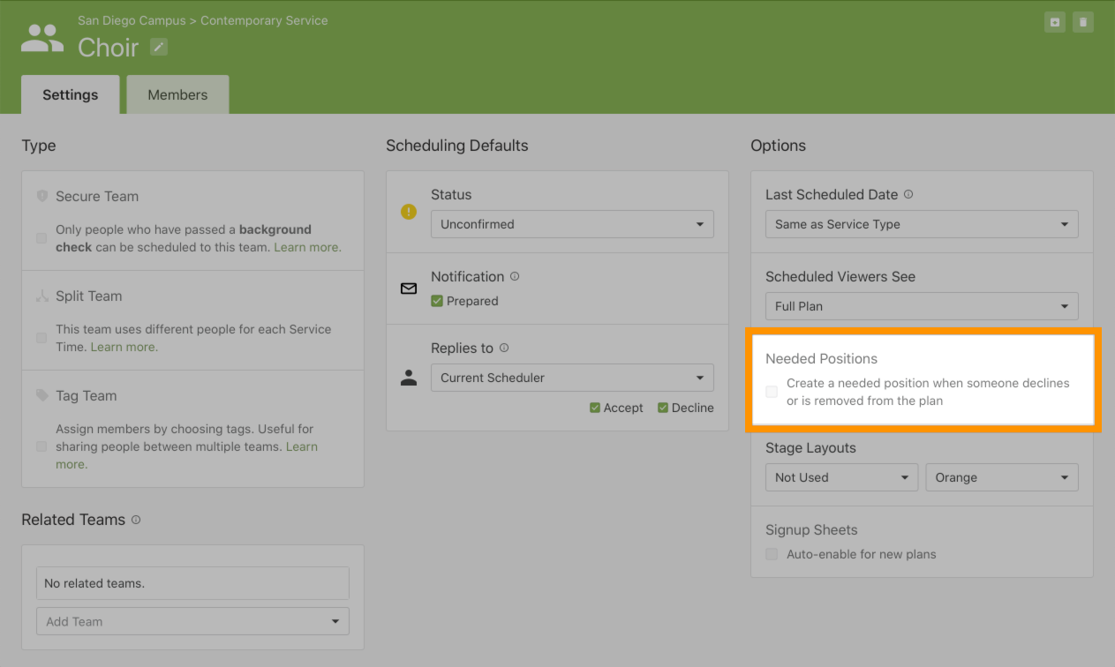Click the team people icon beside Choir title
This screenshot has height=667, width=1115.
(42, 39)
